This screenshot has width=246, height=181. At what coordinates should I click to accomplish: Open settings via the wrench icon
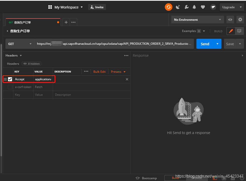[187, 7]
